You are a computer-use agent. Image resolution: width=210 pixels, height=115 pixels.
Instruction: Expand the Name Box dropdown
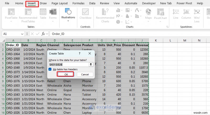[x=22, y=34]
